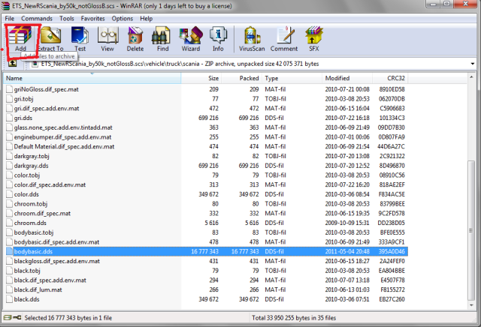The width and height of the screenshot is (481, 327).
Task: Click the key icon in status bar
Action: point(17,317)
